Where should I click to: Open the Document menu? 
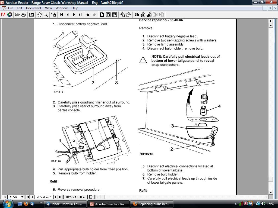33,8
